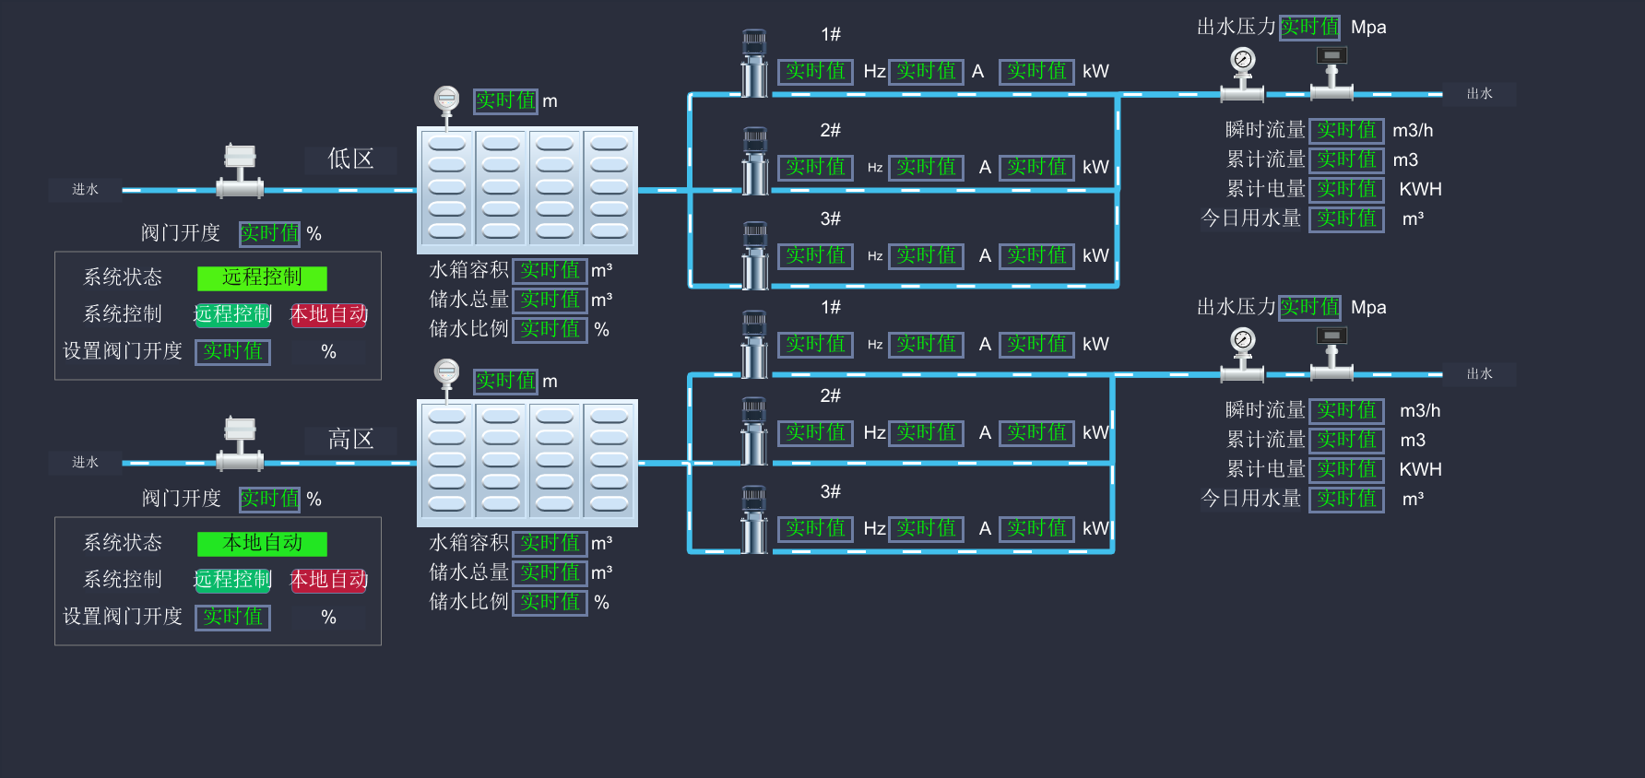
Task: Click the lower outlet flow meter icon
Action: pyautogui.click(x=1331, y=354)
